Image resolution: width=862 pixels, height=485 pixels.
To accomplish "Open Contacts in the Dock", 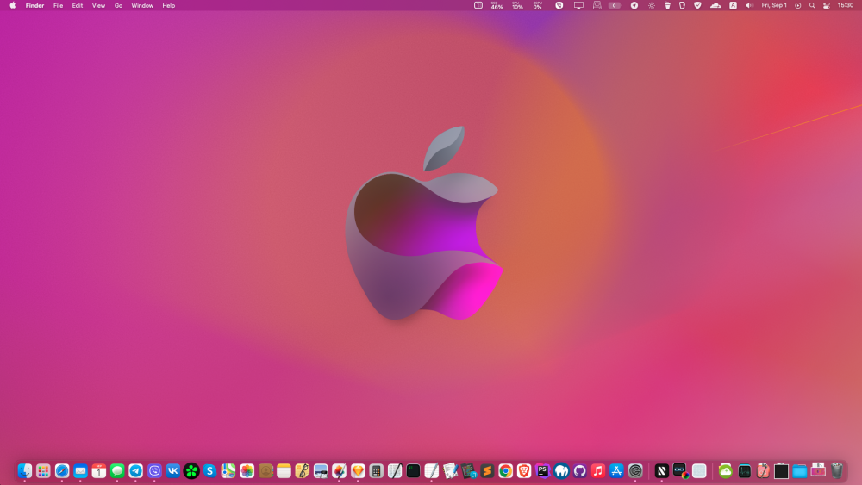I will (x=265, y=470).
